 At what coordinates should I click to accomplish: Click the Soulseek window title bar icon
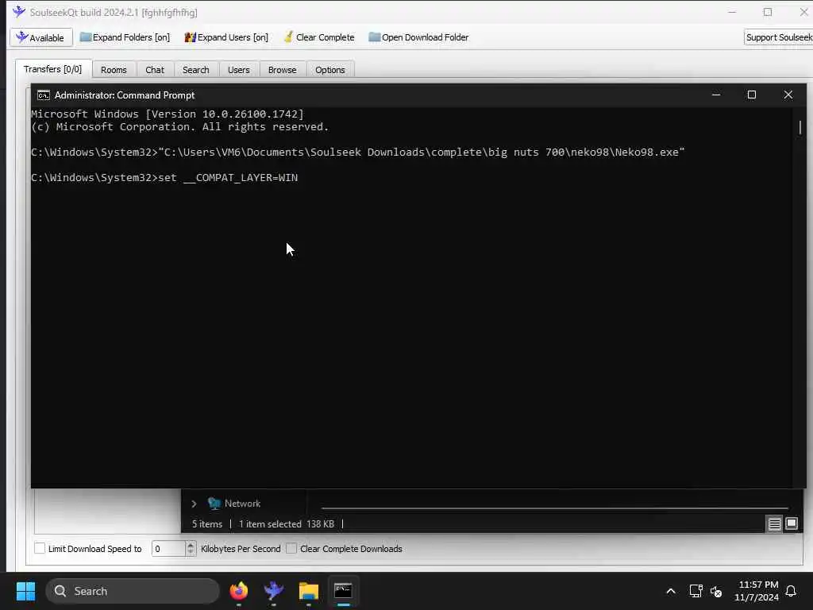[x=19, y=12]
